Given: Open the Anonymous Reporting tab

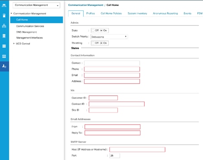Looking at the screenshot, I should tap(166, 13).
